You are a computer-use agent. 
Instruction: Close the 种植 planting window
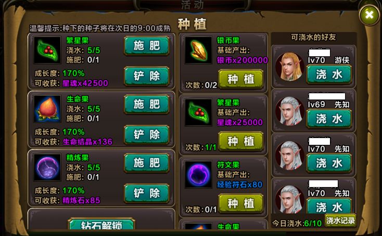click(370, 15)
